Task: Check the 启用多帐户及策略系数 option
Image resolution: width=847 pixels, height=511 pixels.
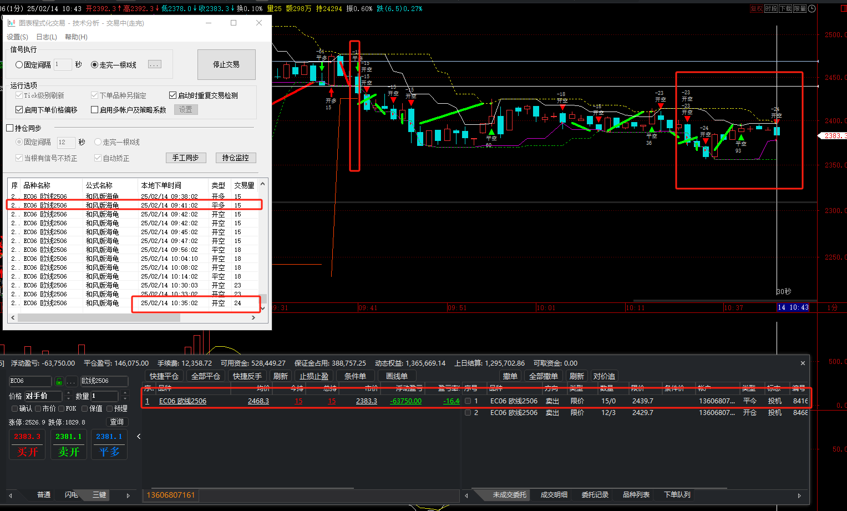Action: [x=95, y=110]
